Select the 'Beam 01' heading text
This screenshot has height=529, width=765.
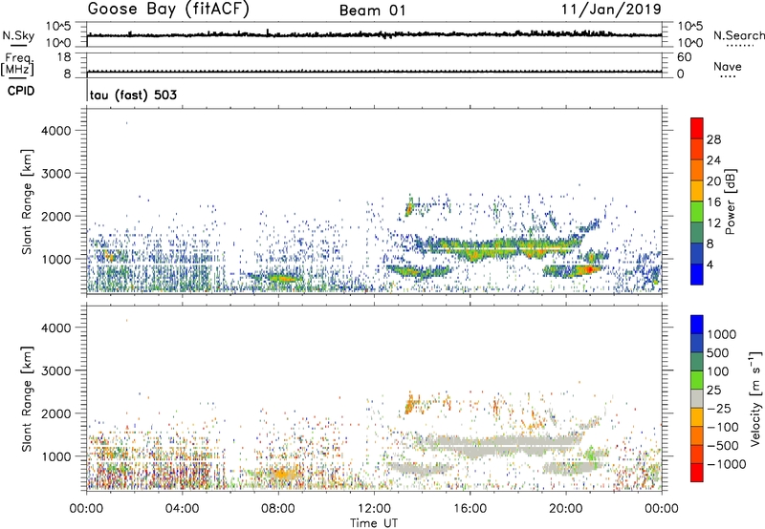(x=373, y=11)
